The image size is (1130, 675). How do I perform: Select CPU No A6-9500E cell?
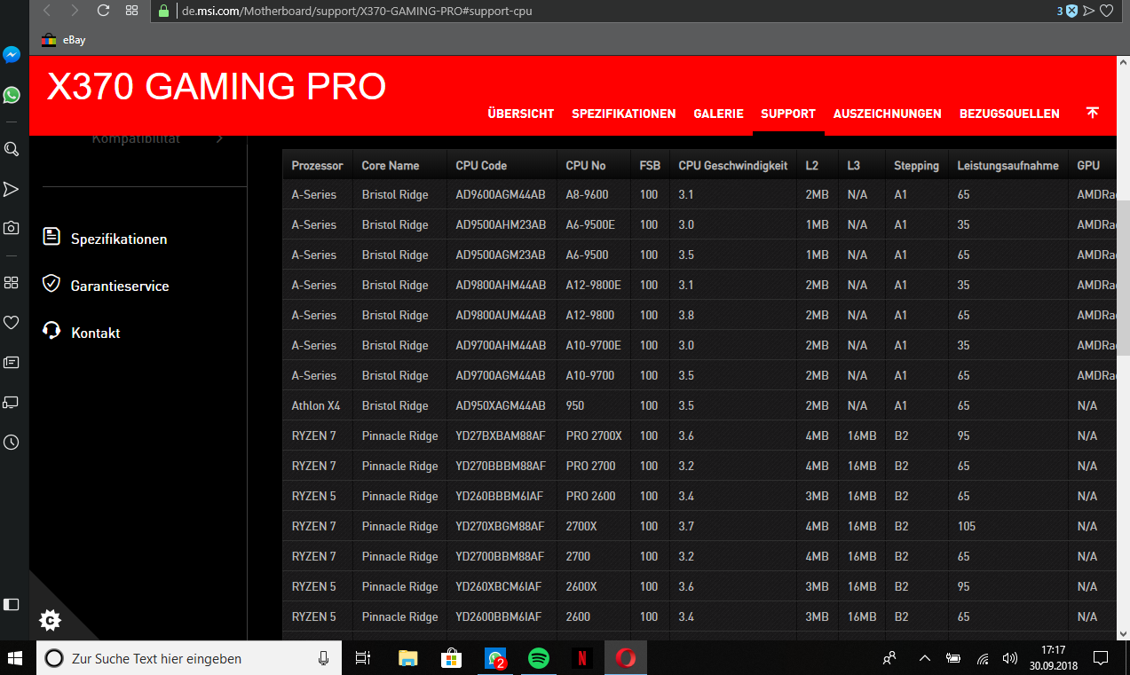click(590, 225)
